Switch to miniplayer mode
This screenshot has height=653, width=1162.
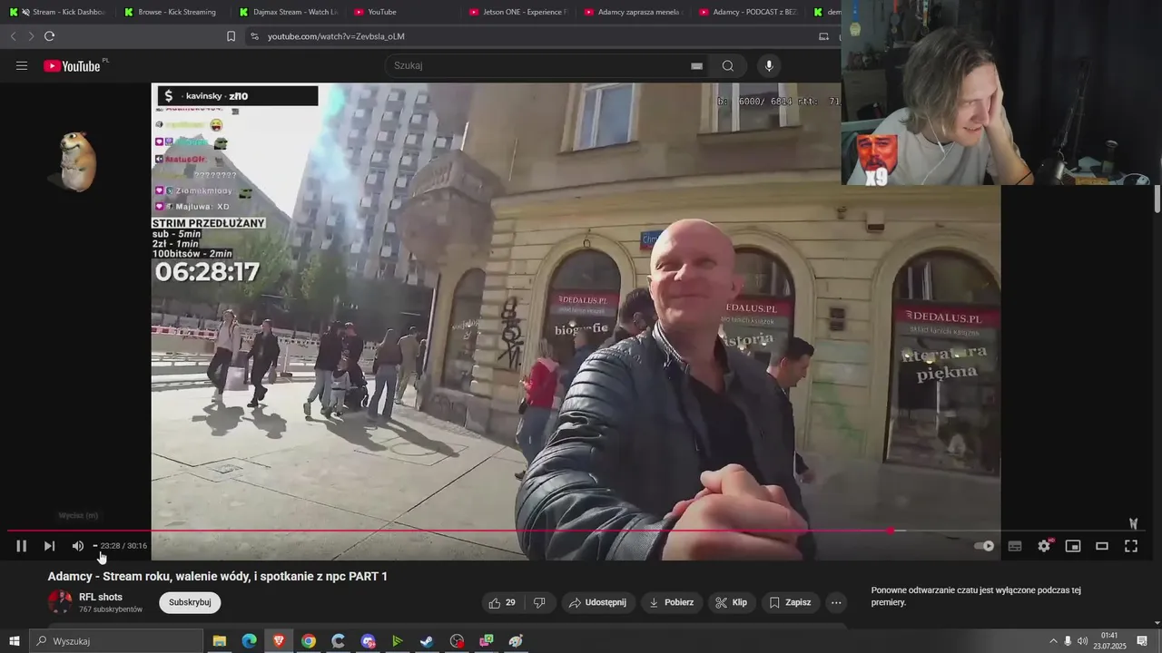pyautogui.click(x=1073, y=546)
